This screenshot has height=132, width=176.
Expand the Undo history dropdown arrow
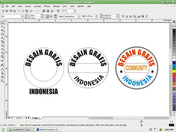point(34,11)
